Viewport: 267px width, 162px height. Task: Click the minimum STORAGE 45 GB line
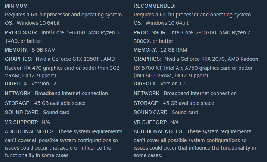45,103
